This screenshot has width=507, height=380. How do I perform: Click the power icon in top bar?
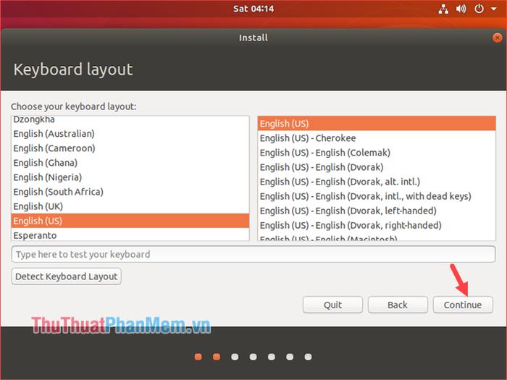point(479,9)
